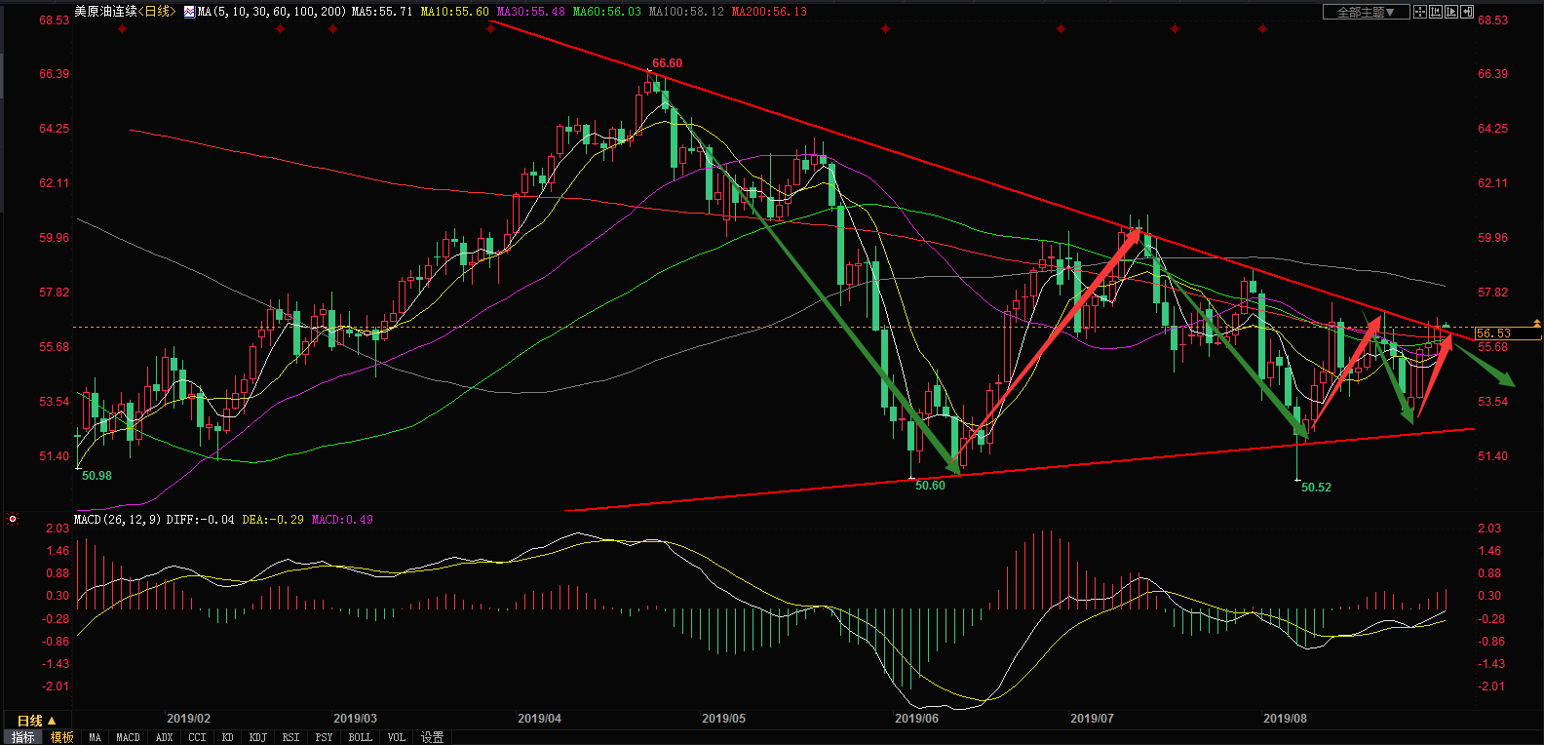Click the MA5:55.71 value

point(382,12)
